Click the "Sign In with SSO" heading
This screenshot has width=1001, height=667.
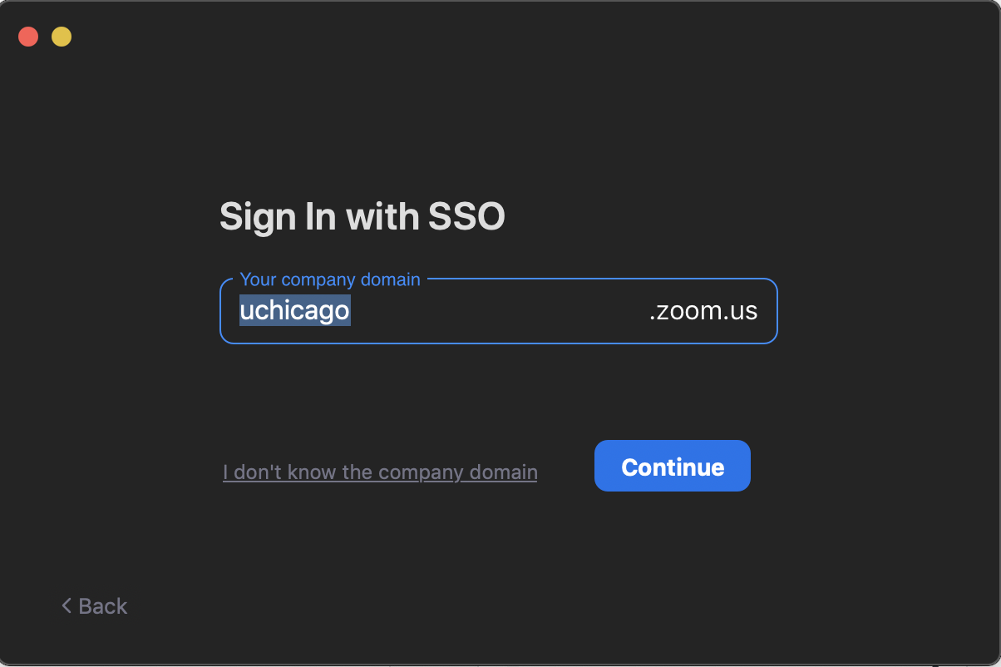[x=362, y=217]
